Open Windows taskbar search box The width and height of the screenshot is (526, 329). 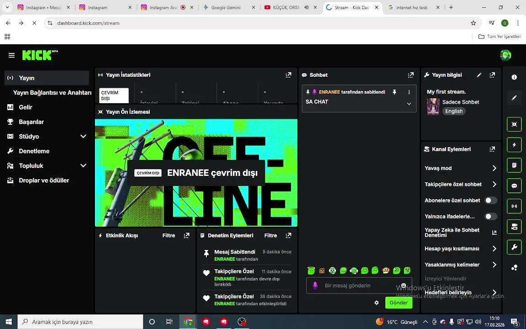click(80, 322)
